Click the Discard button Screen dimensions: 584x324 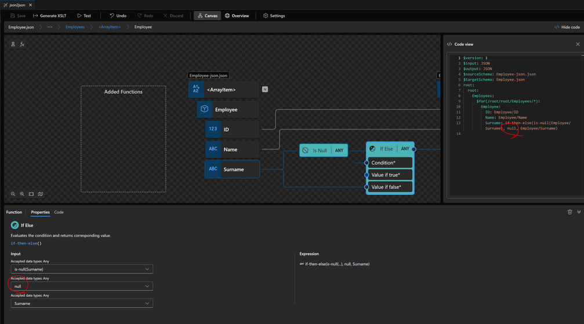click(x=173, y=16)
